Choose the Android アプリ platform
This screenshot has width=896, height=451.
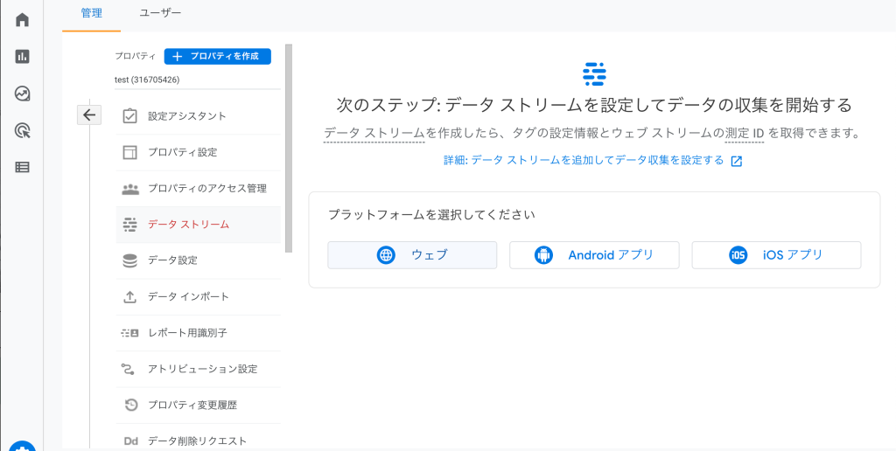pos(594,255)
